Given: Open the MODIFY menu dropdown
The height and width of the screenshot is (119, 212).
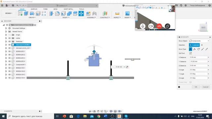Looking at the screenshot, I should click(x=66, y=18).
